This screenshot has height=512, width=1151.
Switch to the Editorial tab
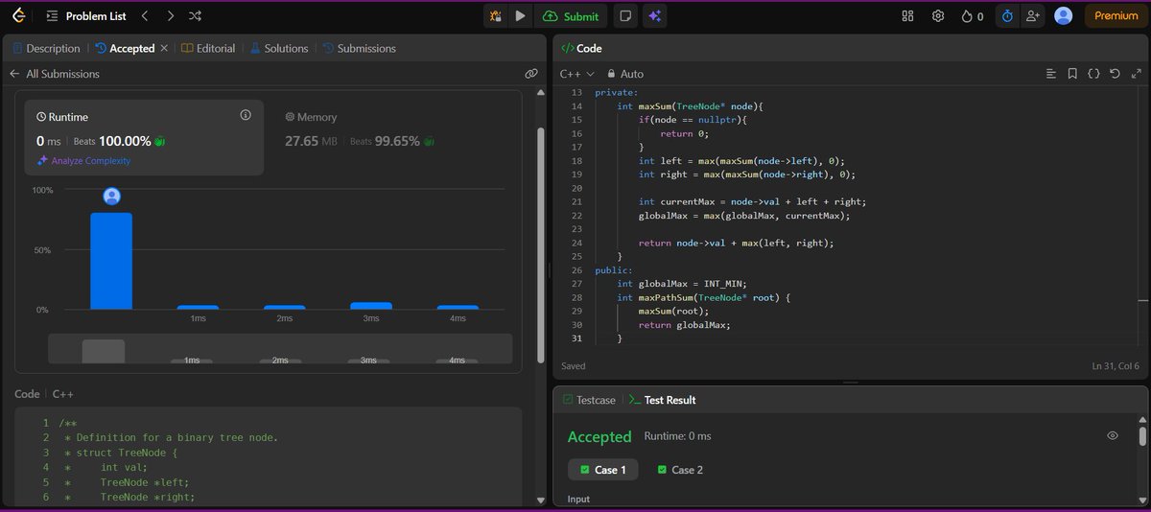click(208, 48)
